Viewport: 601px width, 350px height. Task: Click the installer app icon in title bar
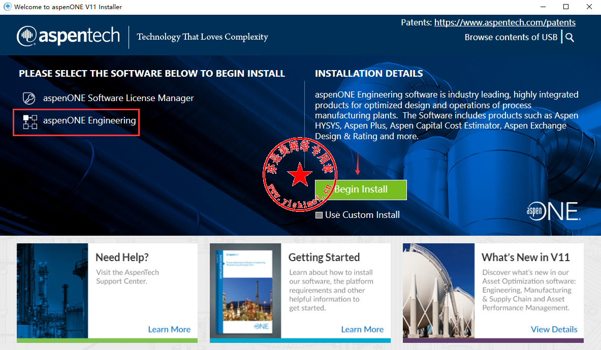tap(7, 7)
